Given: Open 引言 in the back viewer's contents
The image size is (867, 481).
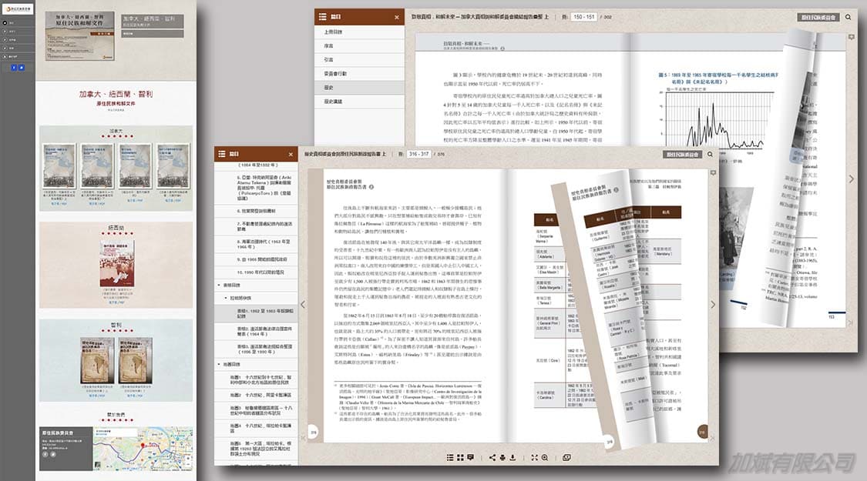Looking at the screenshot, I should click(x=360, y=59).
